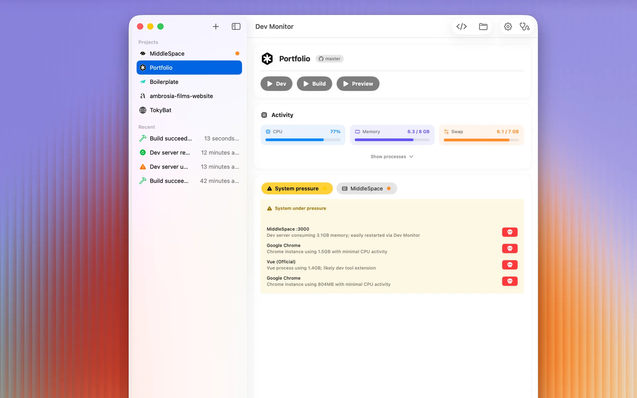Click the CPU 77% value
637x398 pixels.
pos(335,132)
